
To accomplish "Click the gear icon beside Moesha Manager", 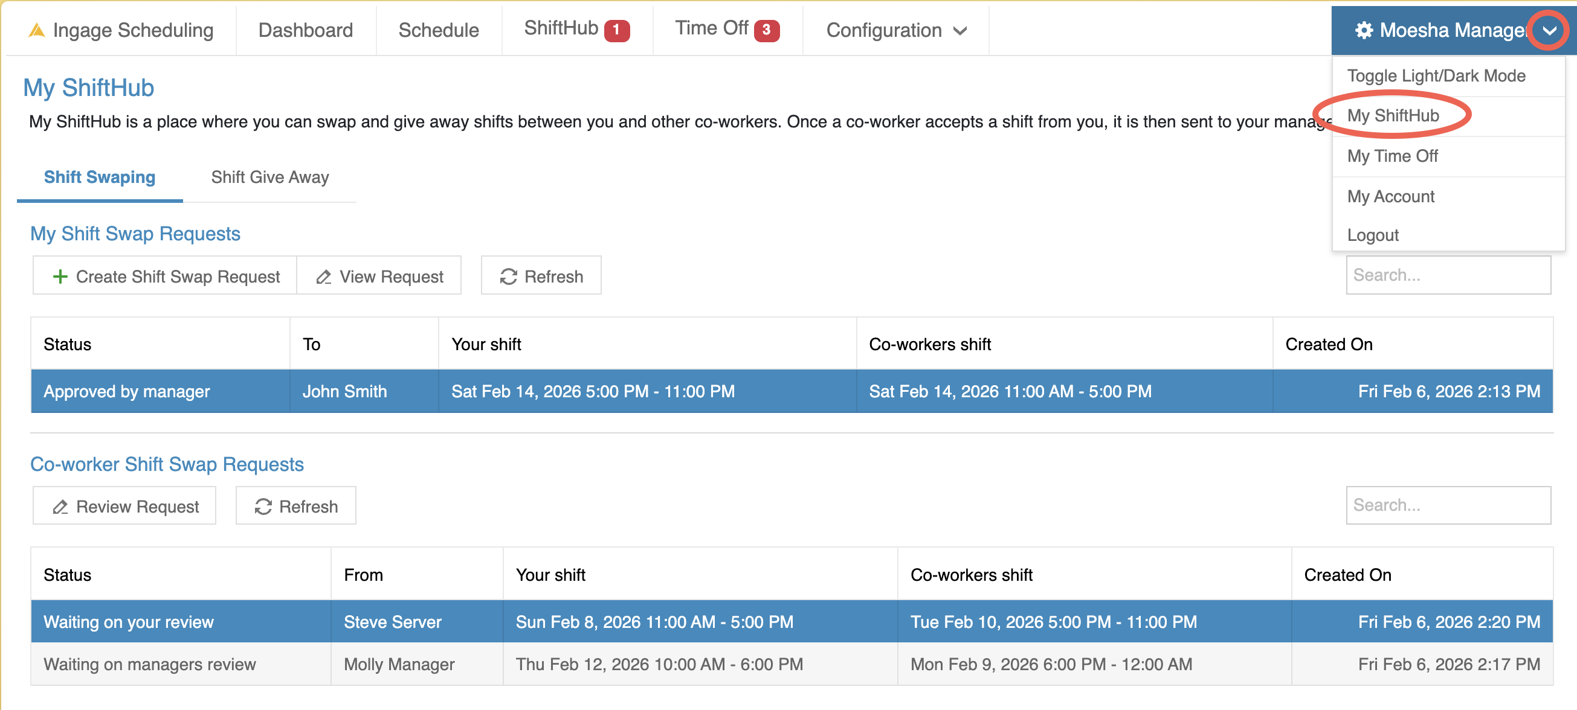I will click(1363, 30).
